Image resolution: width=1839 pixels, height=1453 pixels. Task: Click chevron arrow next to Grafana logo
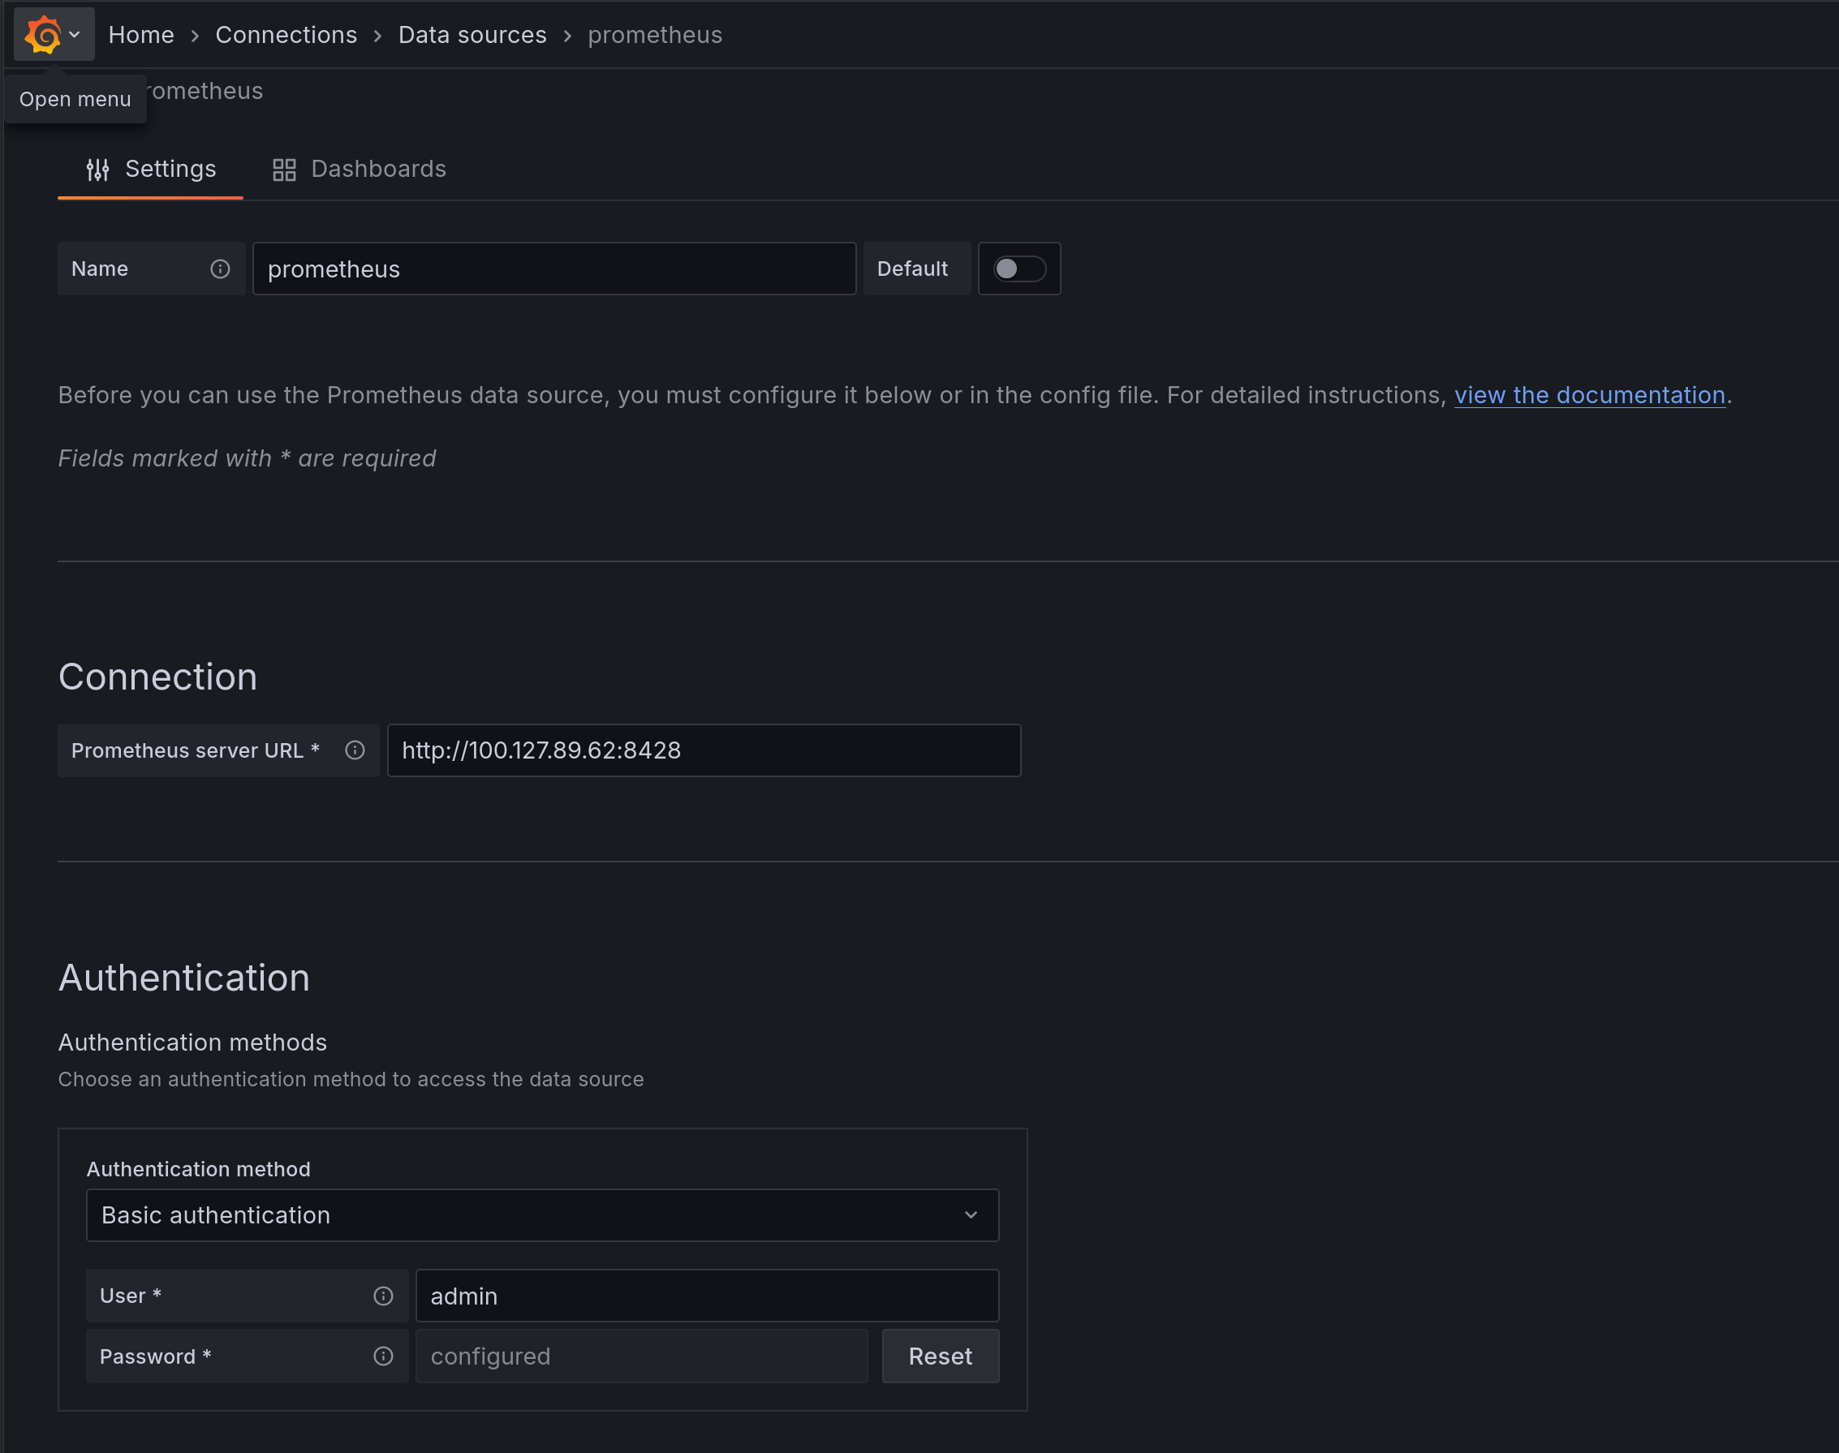pos(75,35)
